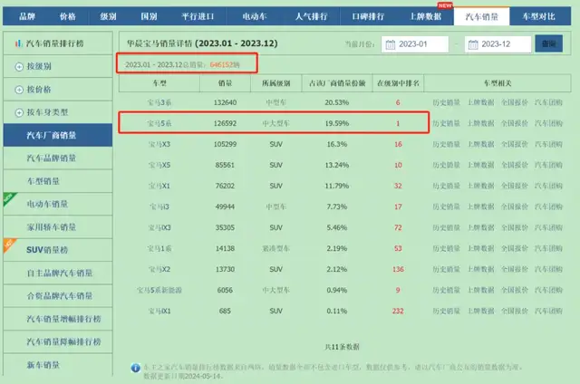Open 汽车销量降幅排行榜 in the sidebar
The height and width of the screenshot is (384, 580).
coord(63,341)
